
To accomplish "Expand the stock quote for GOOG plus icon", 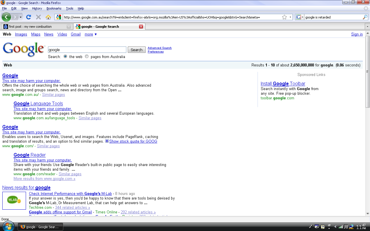I will (107, 141).
